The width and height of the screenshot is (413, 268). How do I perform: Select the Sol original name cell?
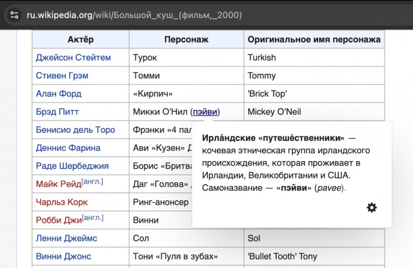pos(314,238)
